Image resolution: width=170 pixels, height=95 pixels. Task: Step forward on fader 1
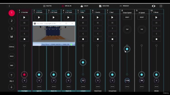click(x=24, y=28)
